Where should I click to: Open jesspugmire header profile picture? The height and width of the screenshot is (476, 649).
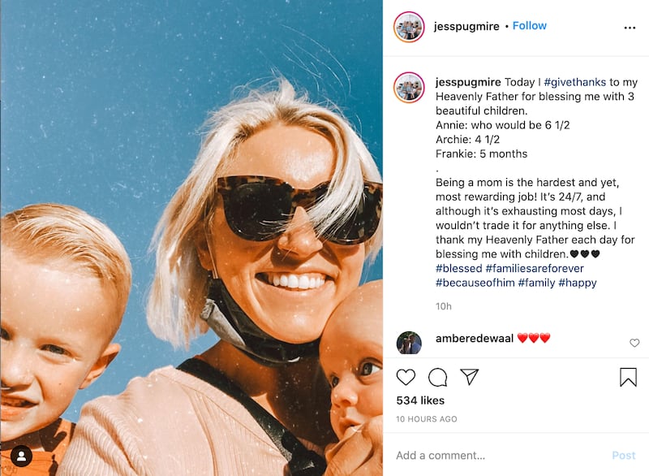(409, 27)
